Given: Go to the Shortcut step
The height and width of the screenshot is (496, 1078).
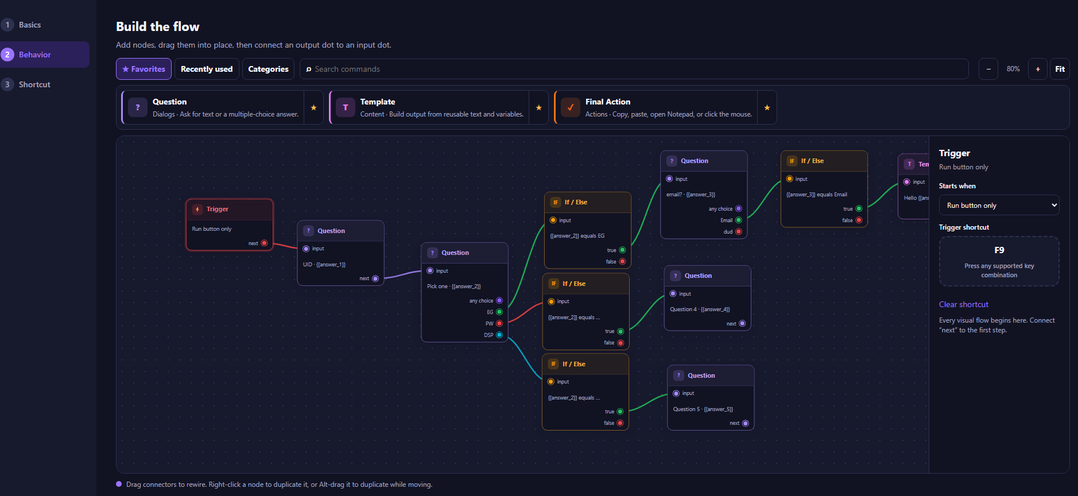Looking at the screenshot, I should coord(45,84).
